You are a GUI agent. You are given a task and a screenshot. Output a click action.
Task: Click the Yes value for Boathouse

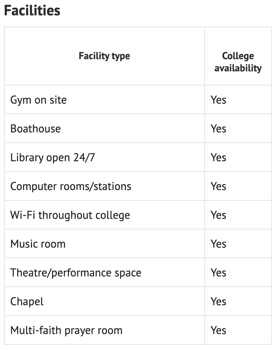click(218, 129)
